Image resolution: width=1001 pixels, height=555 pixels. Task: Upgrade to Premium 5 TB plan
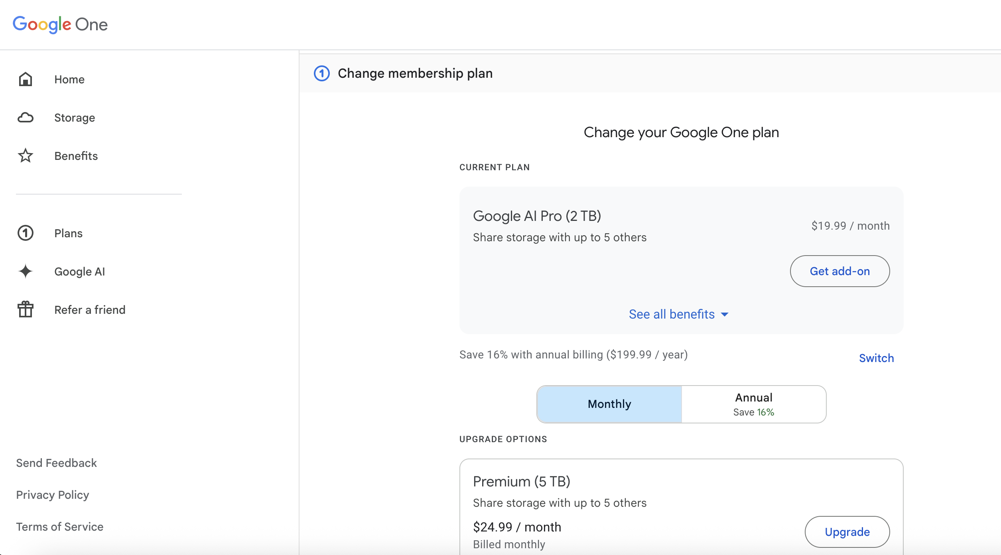(x=847, y=532)
